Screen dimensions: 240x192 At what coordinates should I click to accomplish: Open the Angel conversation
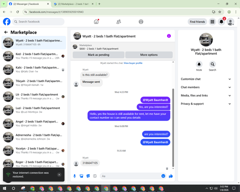(34, 123)
